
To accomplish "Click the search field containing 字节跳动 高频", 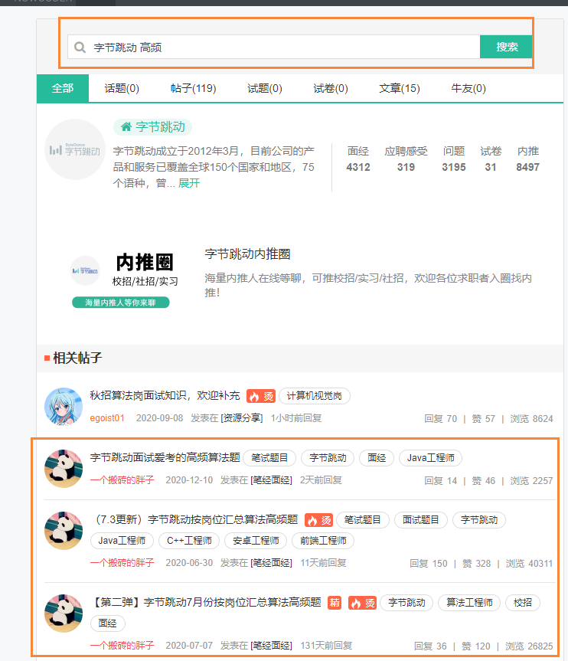I will (x=274, y=47).
